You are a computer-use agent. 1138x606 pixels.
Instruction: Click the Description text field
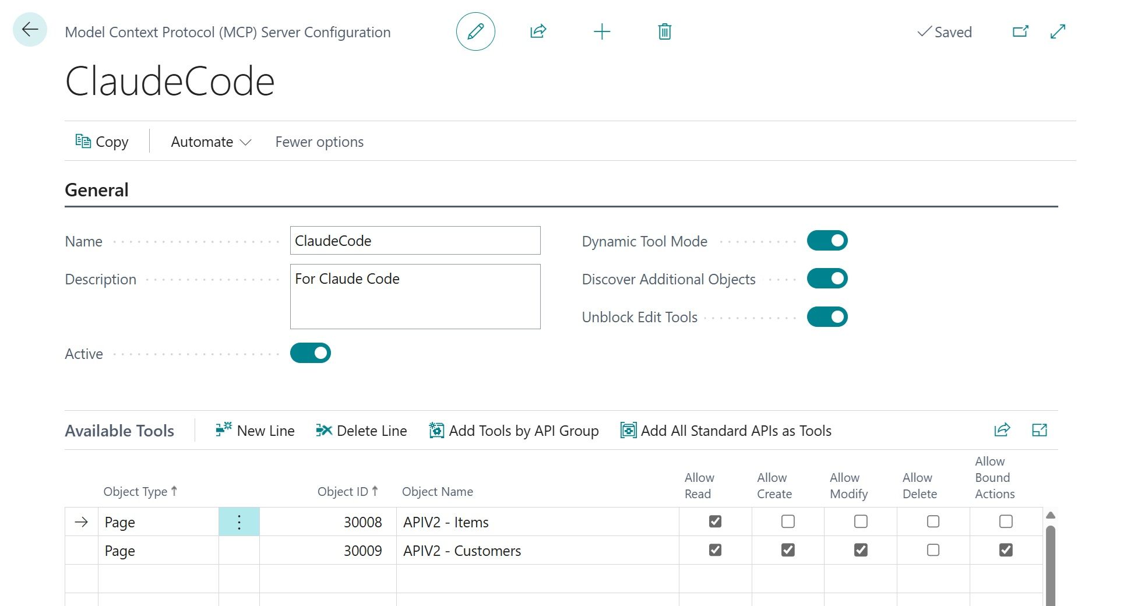[x=415, y=296]
